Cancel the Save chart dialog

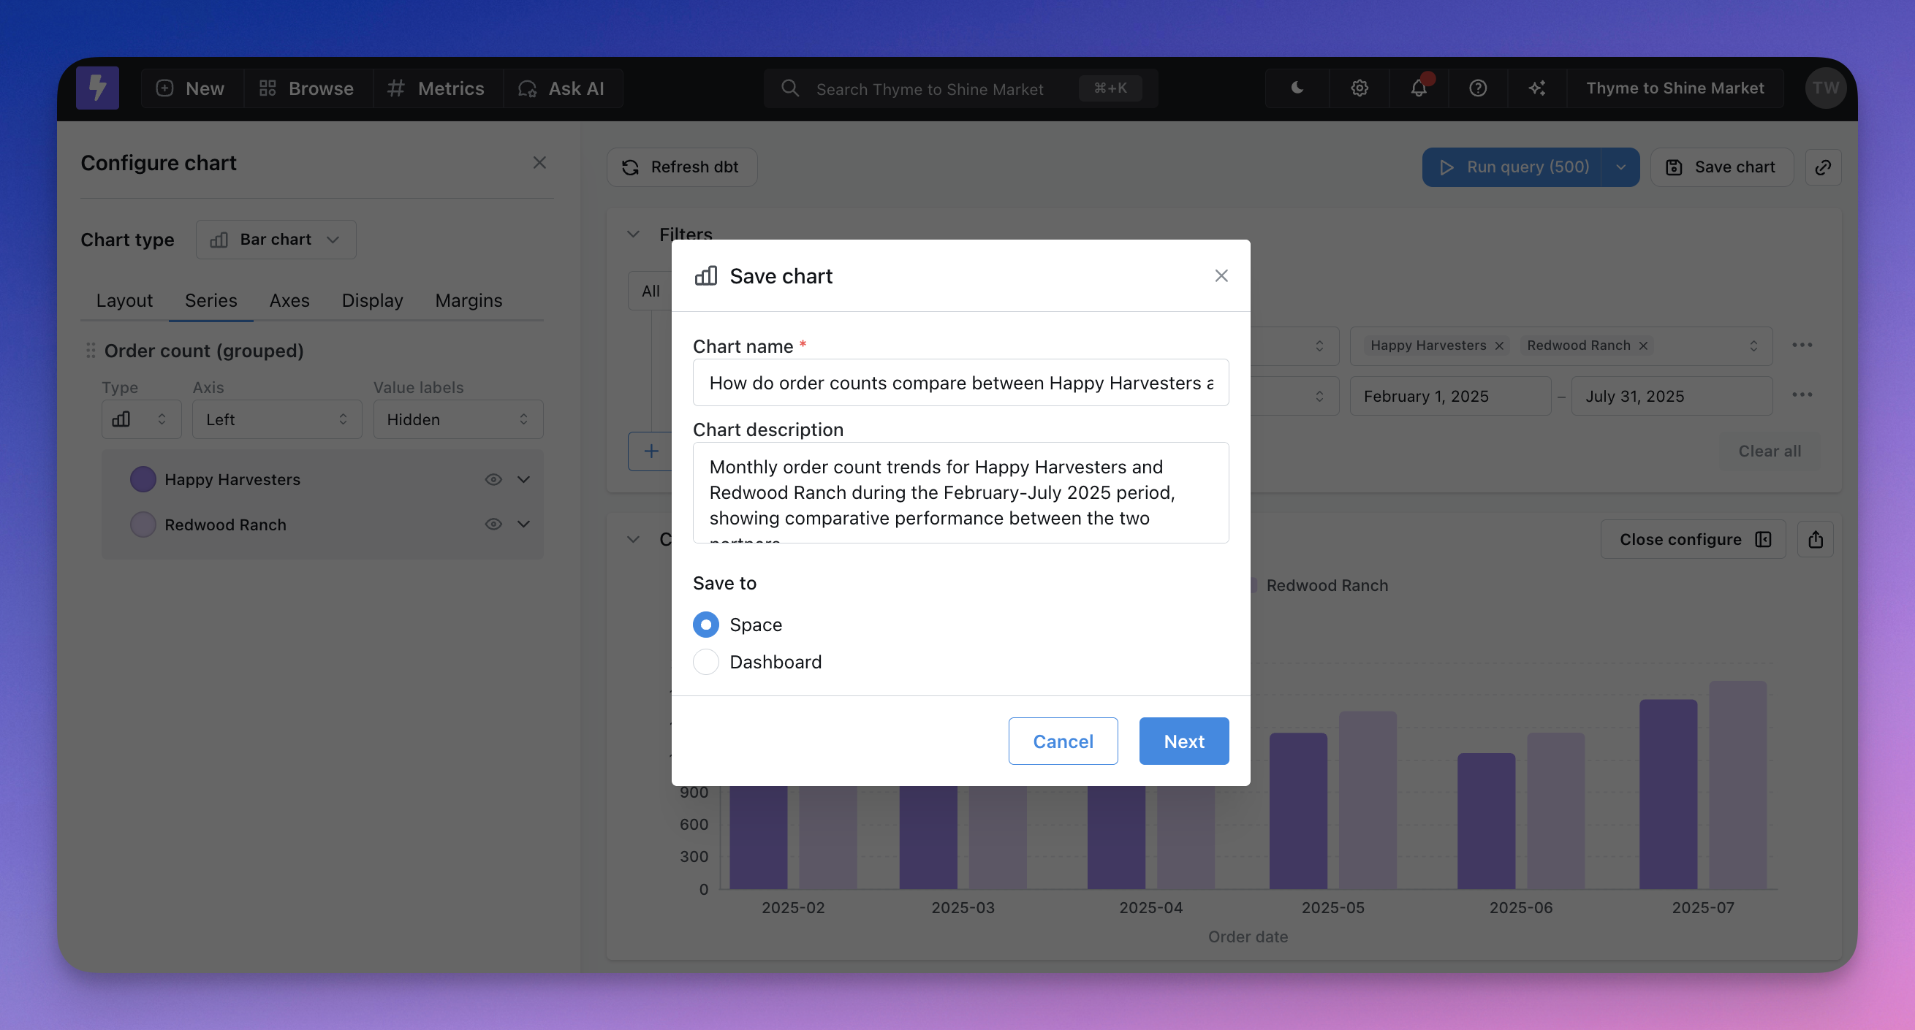pos(1062,741)
